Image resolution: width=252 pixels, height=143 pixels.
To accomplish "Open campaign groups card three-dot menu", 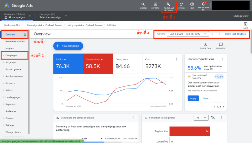I will coord(133,118).
